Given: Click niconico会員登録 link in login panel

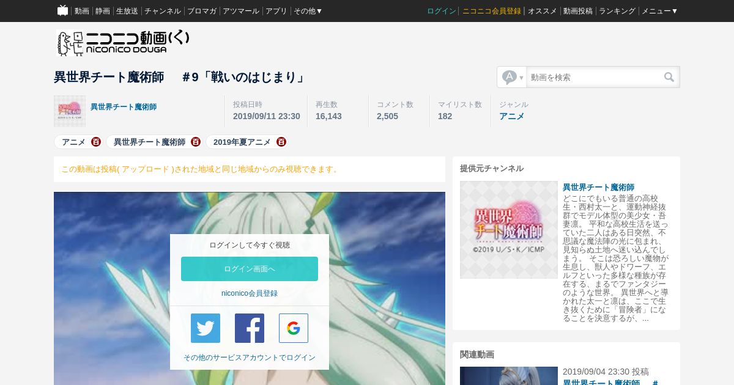Looking at the screenshot, I should 250,293.
